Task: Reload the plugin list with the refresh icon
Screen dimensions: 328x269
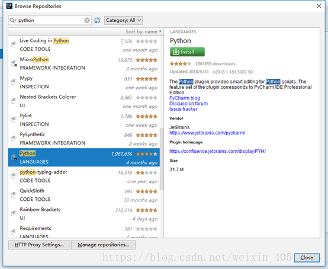Action: point(97,20)
